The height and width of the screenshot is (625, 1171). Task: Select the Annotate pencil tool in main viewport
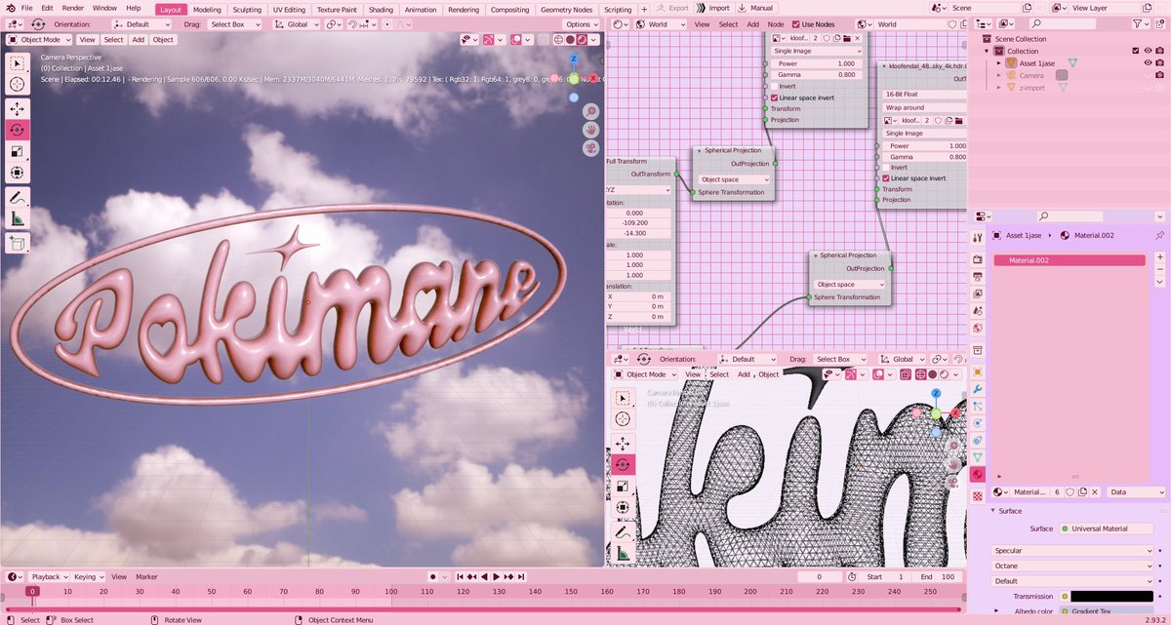click(x=18, y=198)
